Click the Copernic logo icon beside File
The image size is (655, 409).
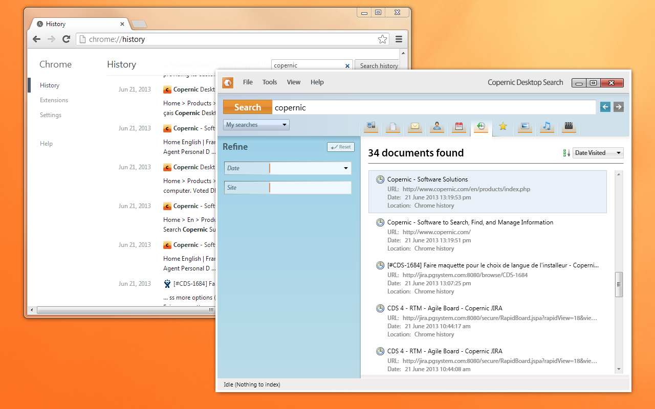[228, 82]
